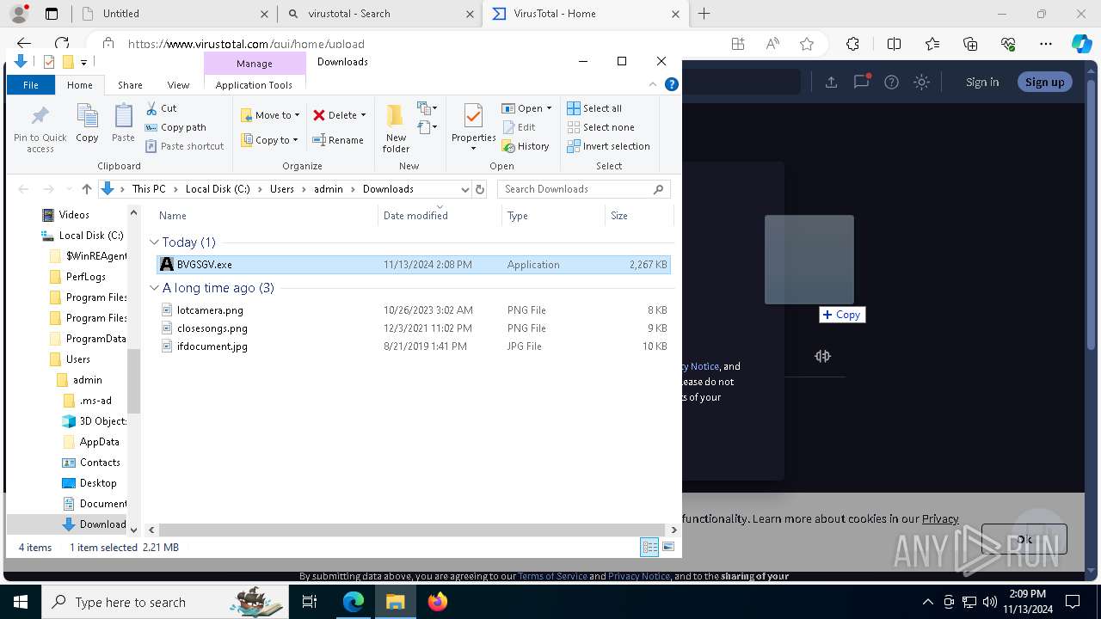Switch to the Home ribbon tab
Image resolution: width=1101 pixels, height=619 pixels.
click(80, 85)
